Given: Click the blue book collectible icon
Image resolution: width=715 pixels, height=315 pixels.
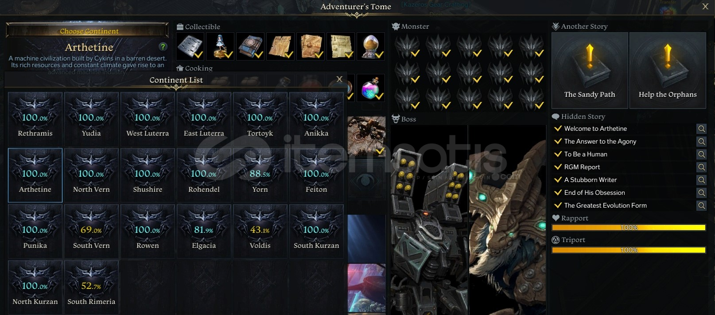Looking at the screenshot, I should [x=250, y=46].
